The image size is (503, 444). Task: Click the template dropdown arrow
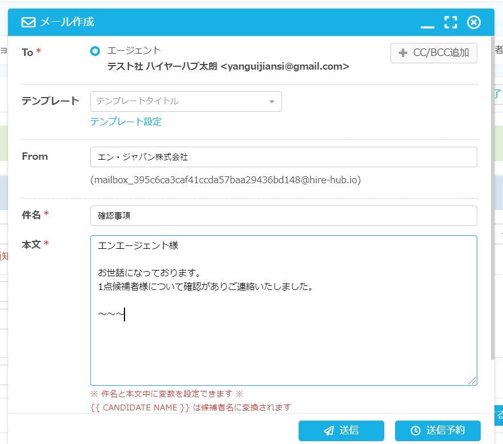coord(272,102)
